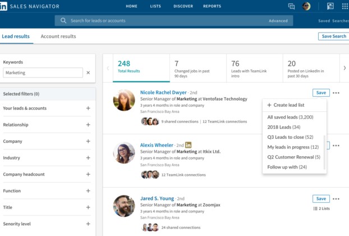
Task: Click the Save Search button
Action: click(334, 36)
